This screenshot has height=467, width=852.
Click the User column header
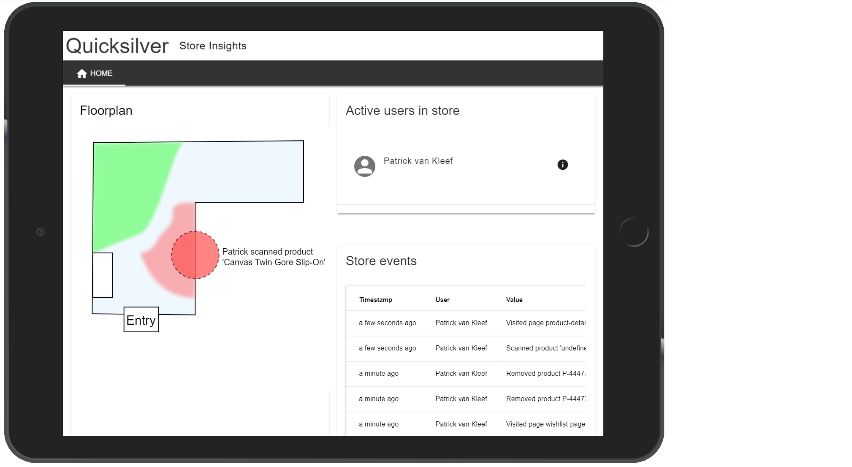[x=442, y=300]
